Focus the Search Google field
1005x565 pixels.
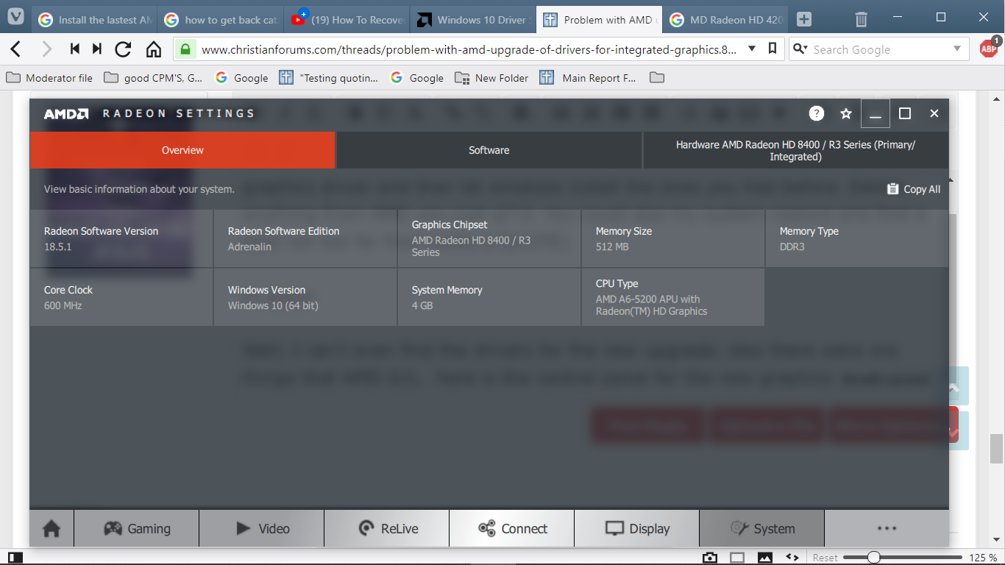point(879,49)
